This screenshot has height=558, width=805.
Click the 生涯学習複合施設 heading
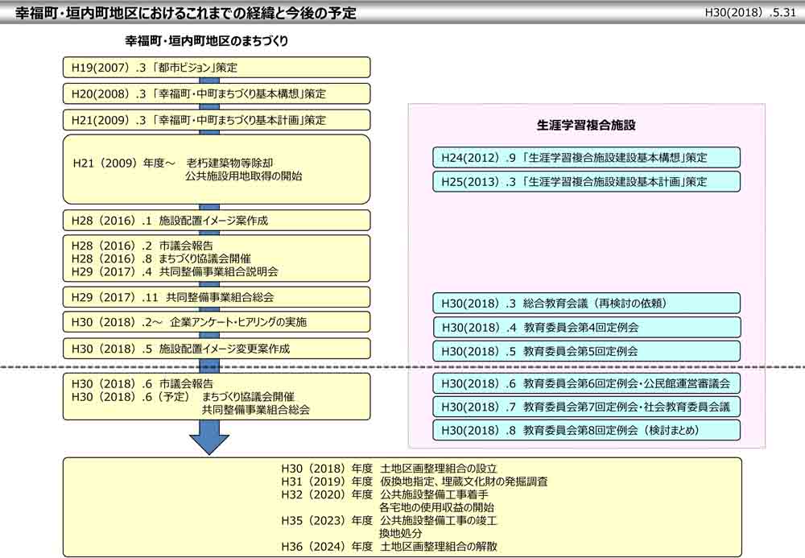[586, 126]
